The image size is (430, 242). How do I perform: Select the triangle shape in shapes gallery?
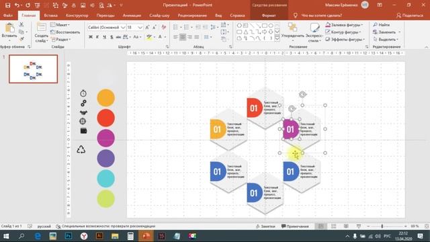tap(245, 32)
